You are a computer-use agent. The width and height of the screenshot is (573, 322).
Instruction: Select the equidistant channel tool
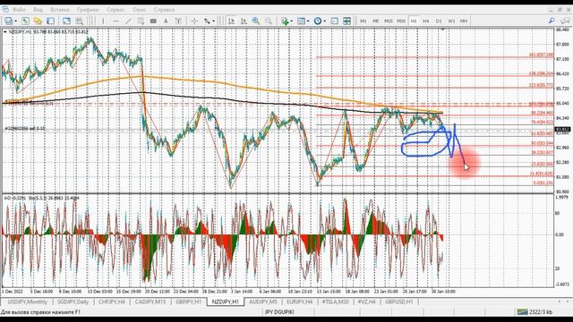[141, 21]
